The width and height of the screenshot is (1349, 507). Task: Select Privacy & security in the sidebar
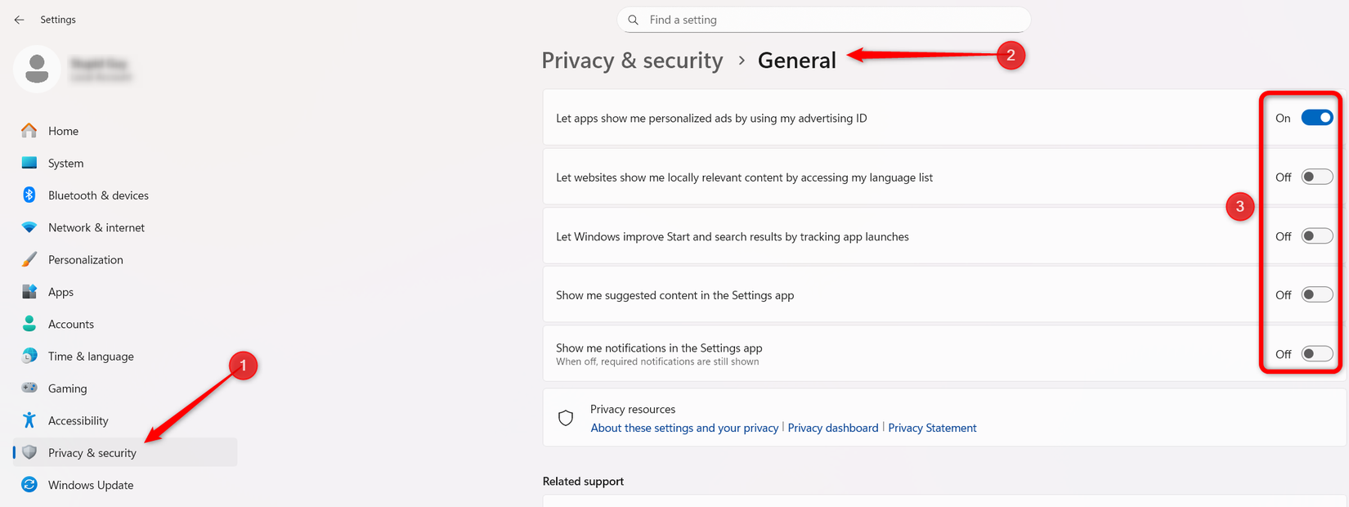(x=92, y=451)
